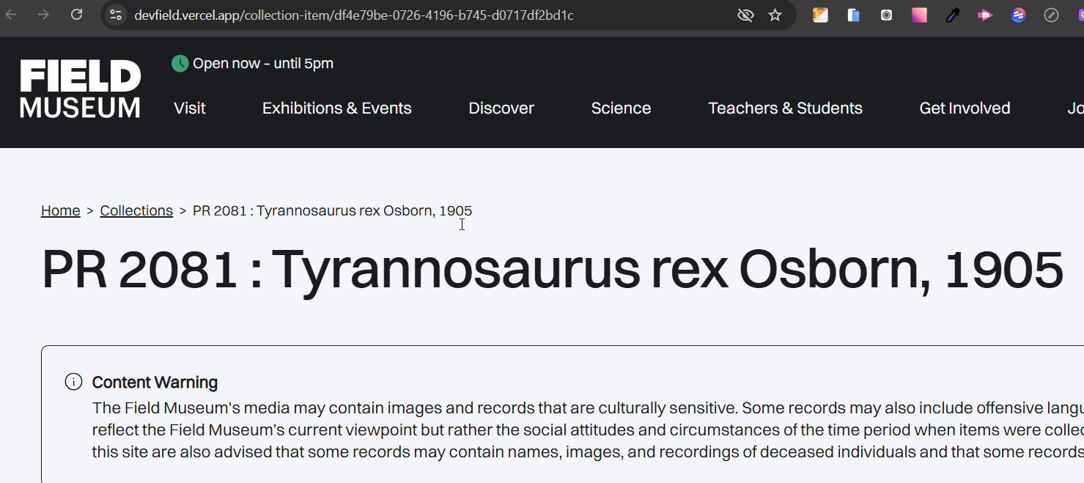The height and width of the screenshot is (483, 1084).
Task: Expand the Teachers & Students menu
Action: point(785,108)
